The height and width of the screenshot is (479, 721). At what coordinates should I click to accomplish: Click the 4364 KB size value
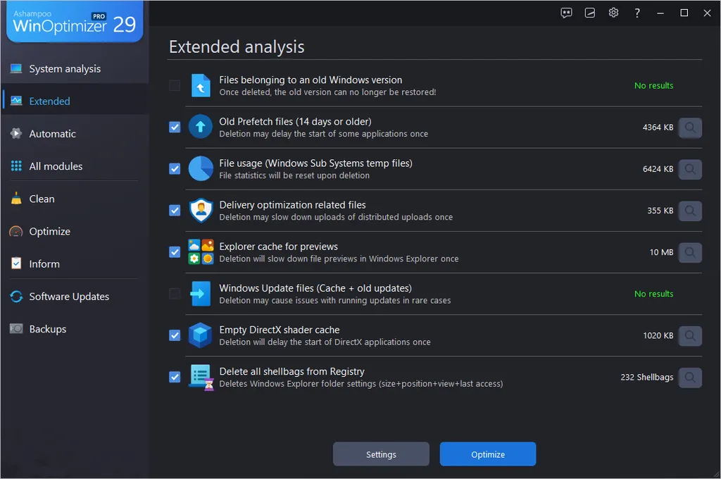click(658, 127)
